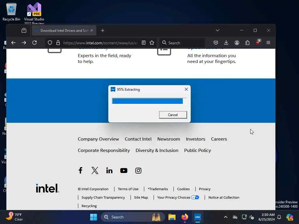This screenshot has height=224, width=299.
Task: Open the Recycling link
Action: 89,206
